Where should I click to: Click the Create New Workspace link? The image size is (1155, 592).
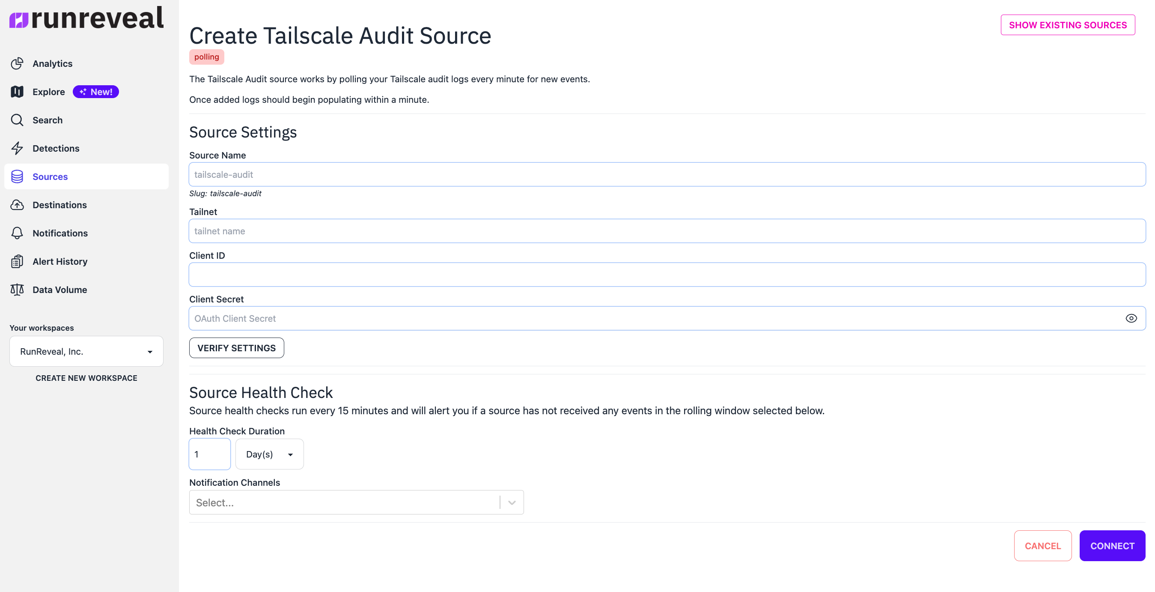click(86, 378)
